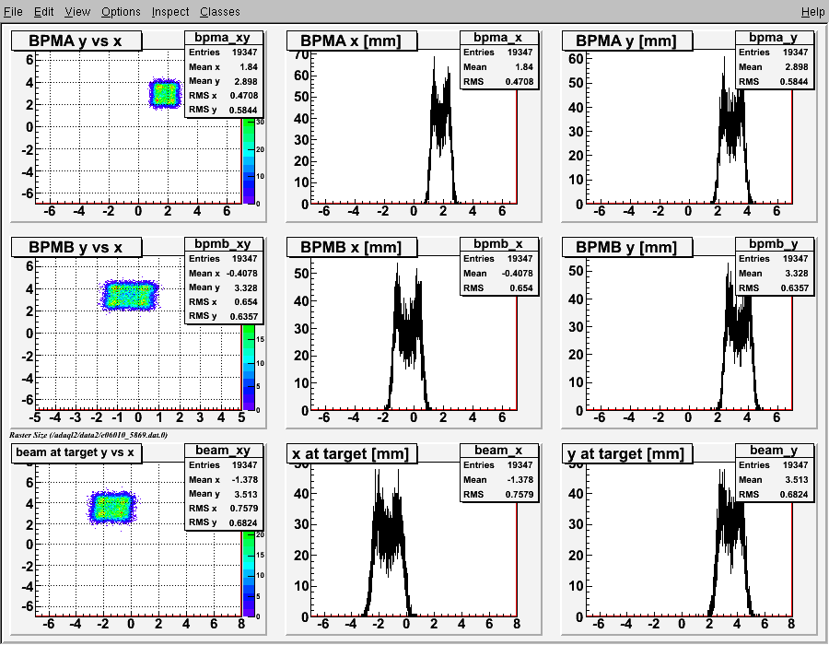Select the 'BPMA y vs x' plot title
Image resolution: width=829 pixels, height=645 pixels.
[76, 41]
